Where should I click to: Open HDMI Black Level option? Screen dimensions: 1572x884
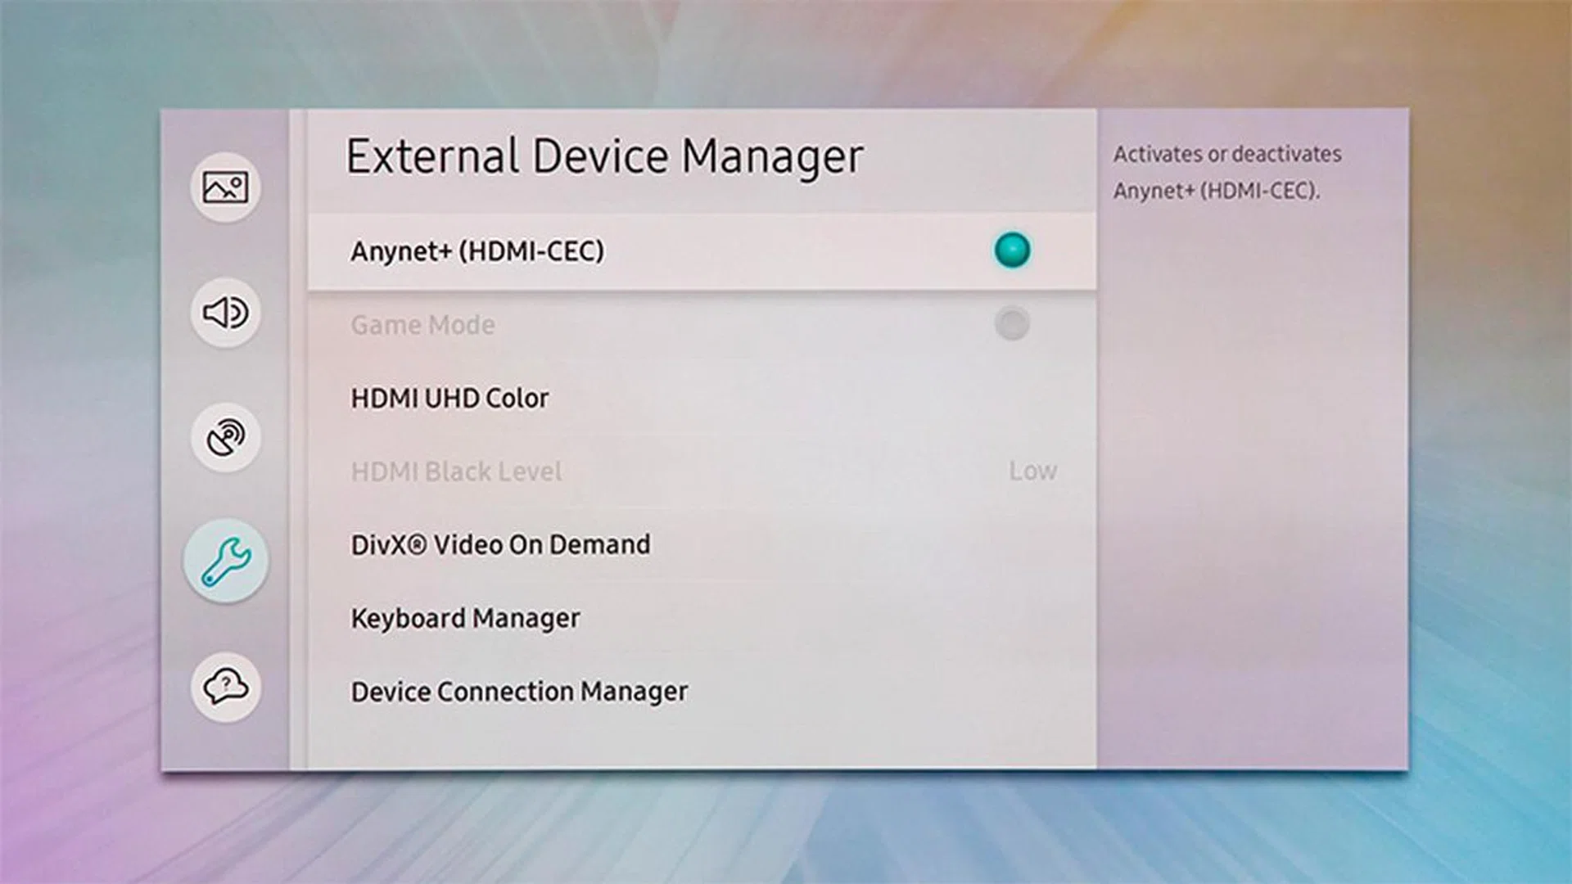(456, 471)
